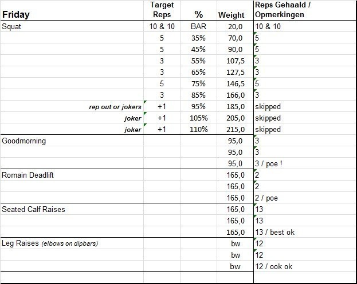Select the Weight column header cell
The height and width of the screenshot is (284, 357).
[232, 15]
